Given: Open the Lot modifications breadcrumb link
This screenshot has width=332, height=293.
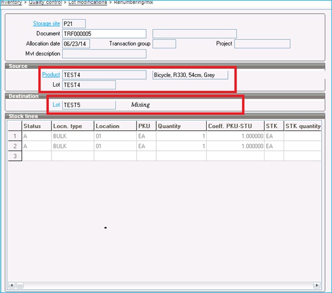Looking at the screenshot, I should [88, 2].
